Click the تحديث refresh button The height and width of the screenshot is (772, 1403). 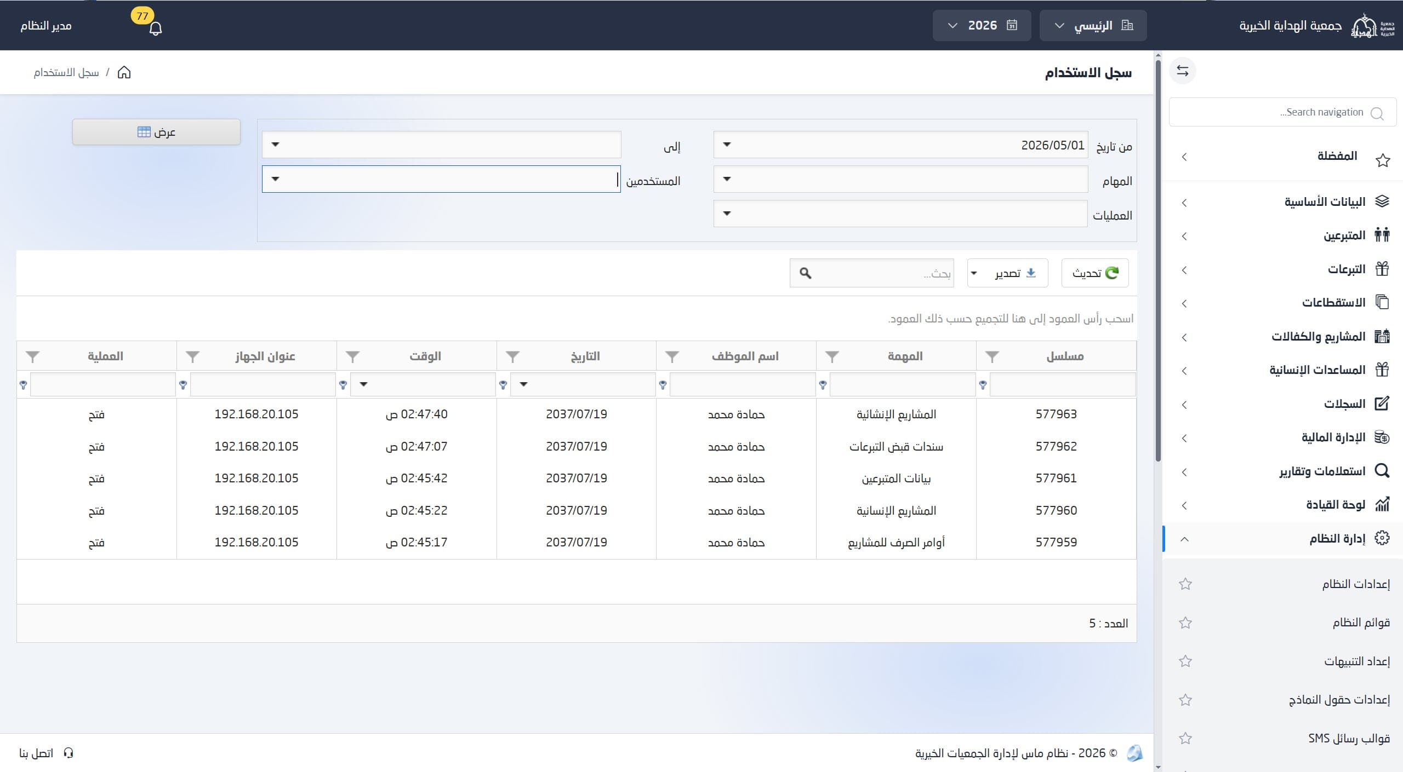pyautogui.click(x=1095, y=273)
